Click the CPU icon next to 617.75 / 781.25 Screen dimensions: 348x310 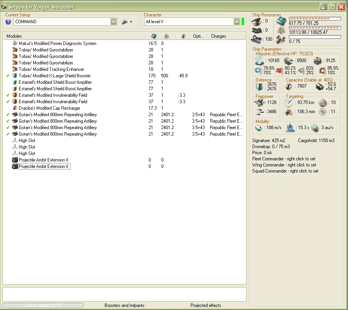281,21
